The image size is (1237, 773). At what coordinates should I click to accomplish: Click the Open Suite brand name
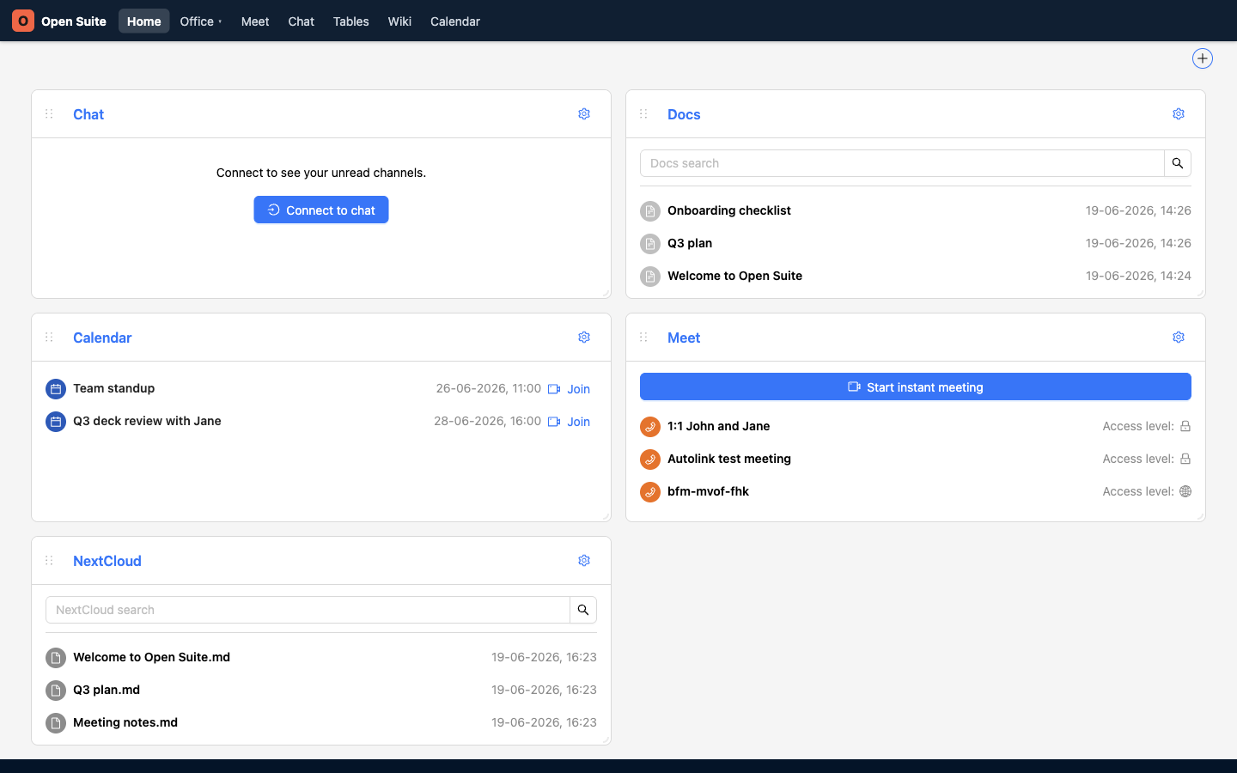74,21
